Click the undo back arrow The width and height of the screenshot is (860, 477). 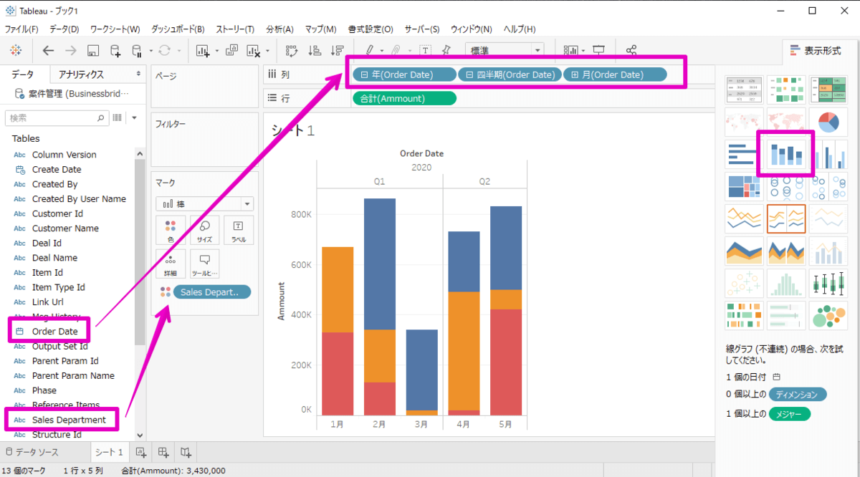tap(48, 50)
